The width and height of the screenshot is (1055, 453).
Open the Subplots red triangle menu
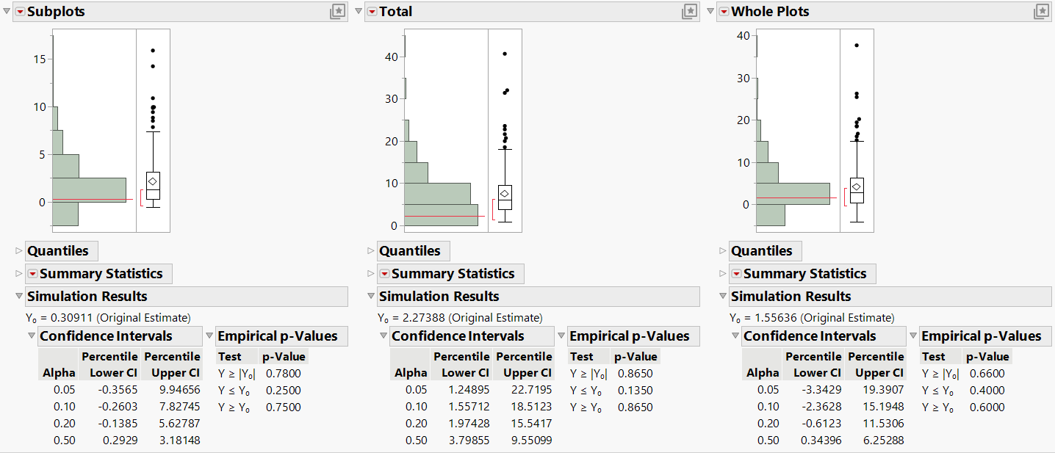(20, 11)
